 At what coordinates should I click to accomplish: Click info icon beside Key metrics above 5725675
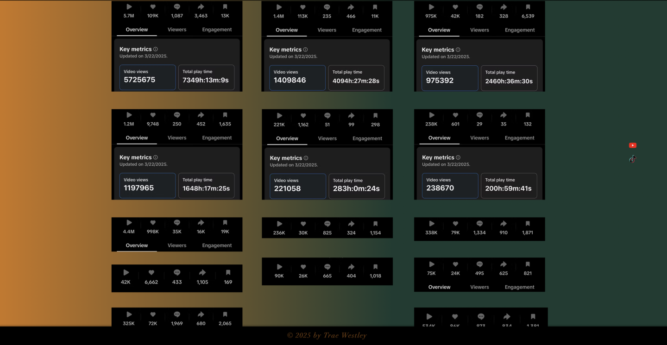tap(156, 49)
